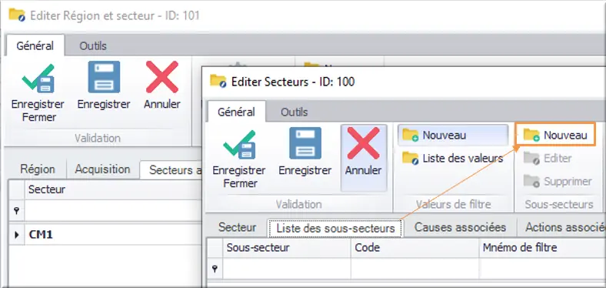Click the greyed Editer sous-secteur button
606x288 pixels.
click(x=548, y=159)
